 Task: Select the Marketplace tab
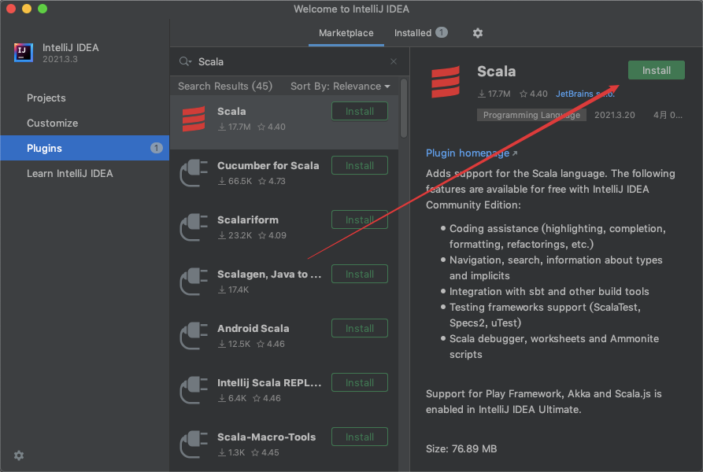tap(346, 33)
